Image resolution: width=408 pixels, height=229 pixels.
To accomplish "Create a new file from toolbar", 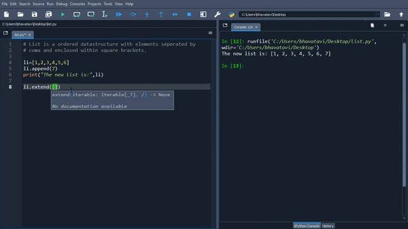I will pyautogui.click(x=6, y=15).
